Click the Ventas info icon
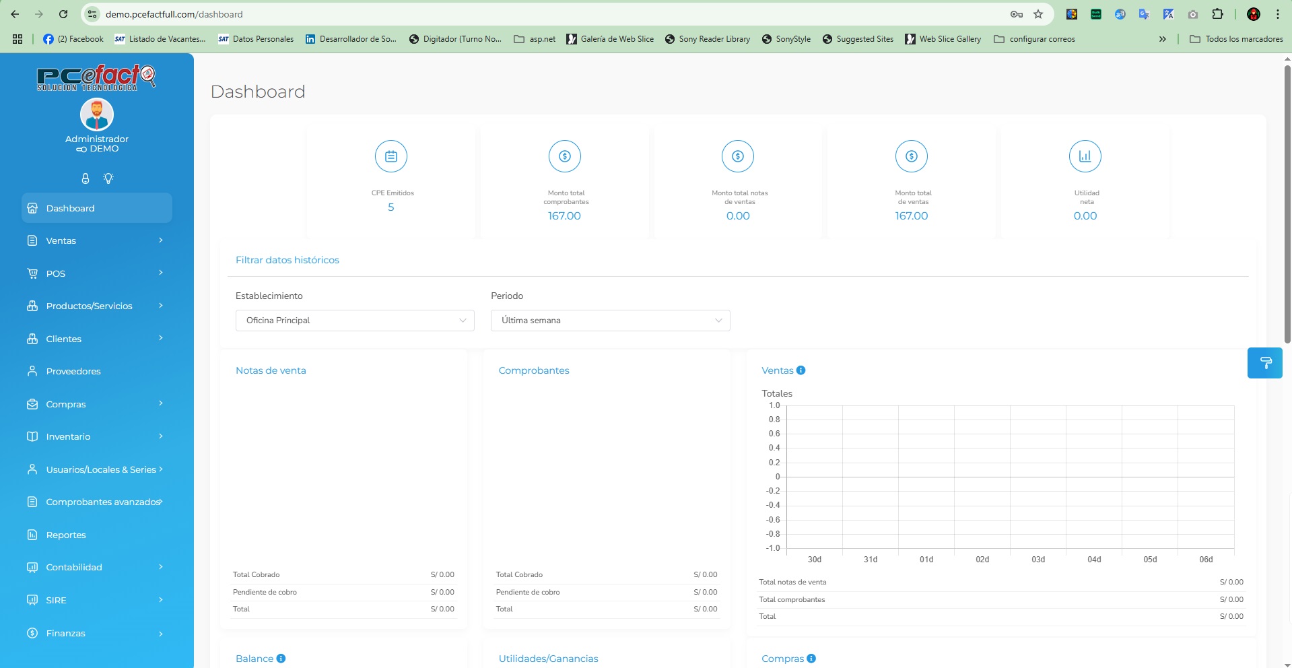1292x668 pixels. pyautogui.click(x=801, y=370)
